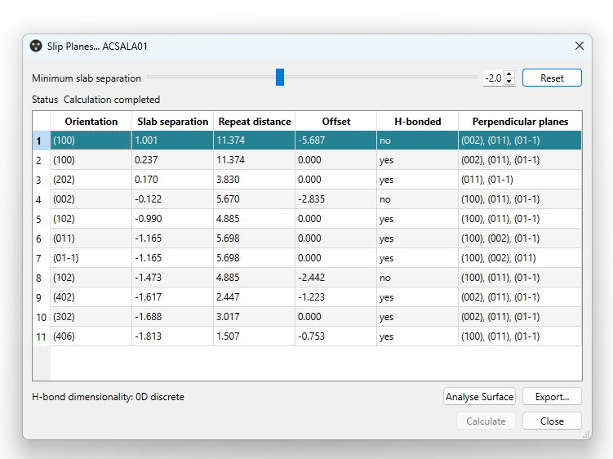Image resolution: width=613 pixels, height=459 pixels.
Task: Click the Slip Planes window app icon
Action: click(x=36, y=47)
